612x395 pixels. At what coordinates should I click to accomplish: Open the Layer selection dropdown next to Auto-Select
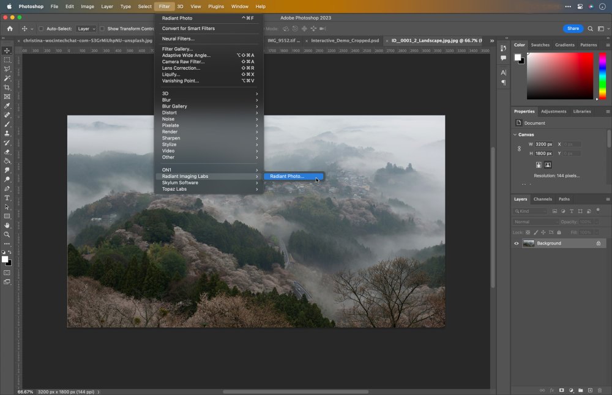86,28
